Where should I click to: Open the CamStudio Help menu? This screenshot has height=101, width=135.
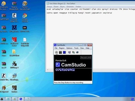(x=87, y=48)
